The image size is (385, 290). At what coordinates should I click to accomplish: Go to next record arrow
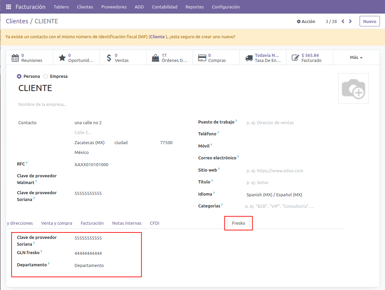pos(350,21)
